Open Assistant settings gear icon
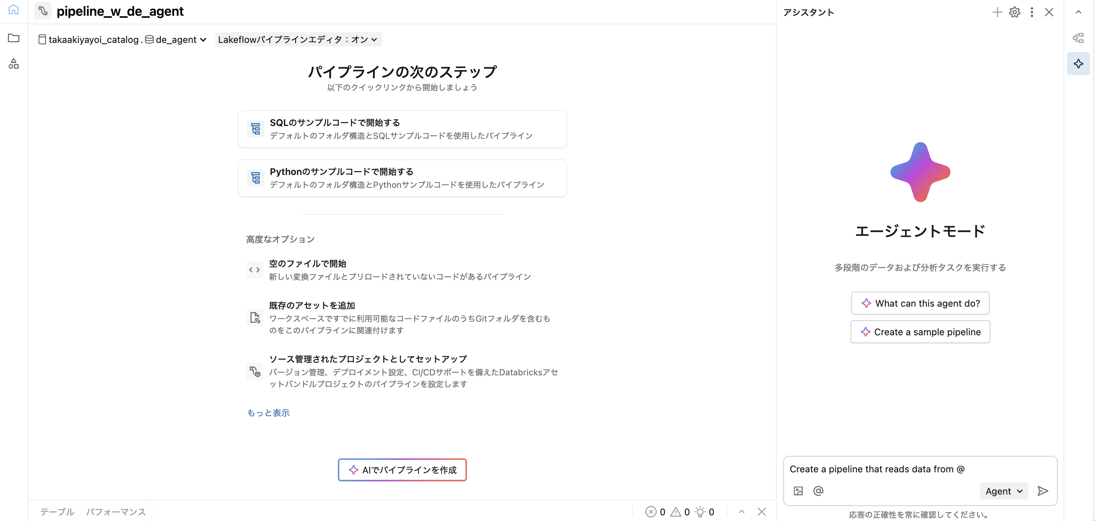1095x521 pixels. click(1015, 12)
